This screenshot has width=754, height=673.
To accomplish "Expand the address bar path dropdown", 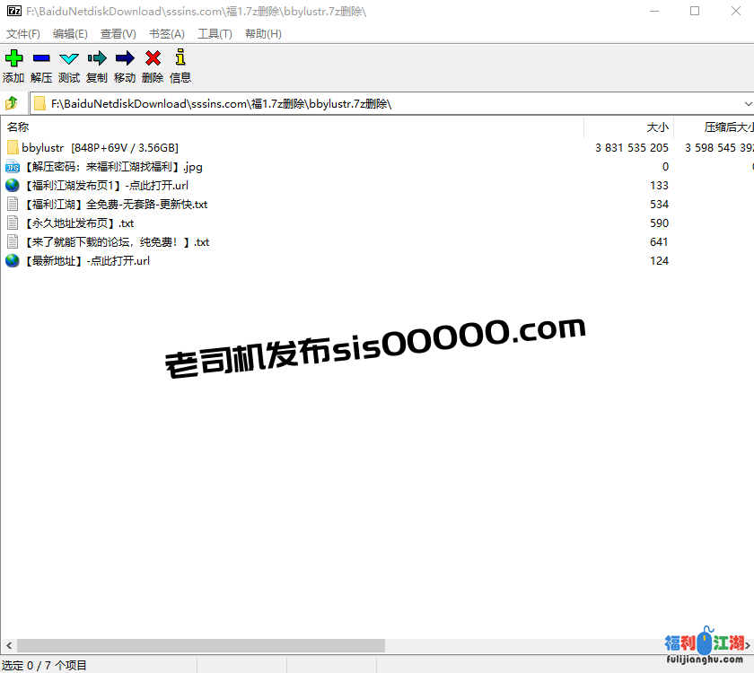I will click(x=748, y=104).
